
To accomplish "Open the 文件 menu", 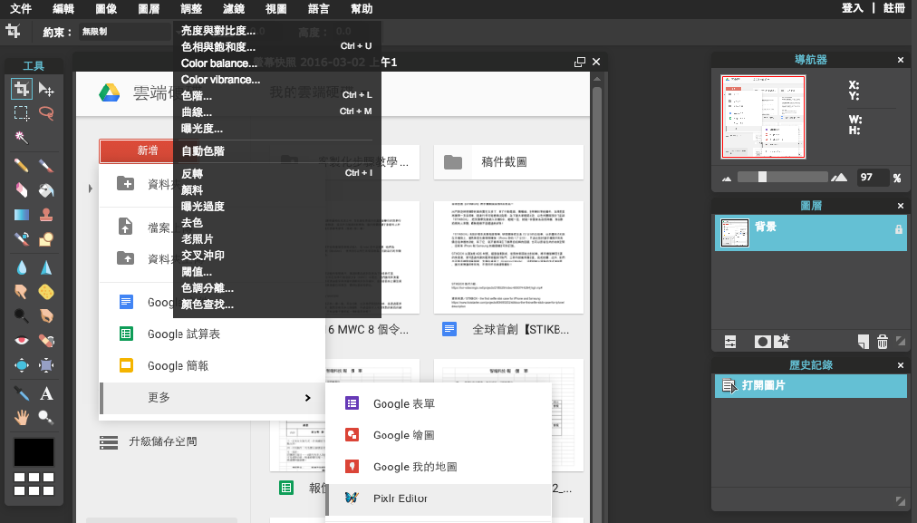I will tap(21, 8).
